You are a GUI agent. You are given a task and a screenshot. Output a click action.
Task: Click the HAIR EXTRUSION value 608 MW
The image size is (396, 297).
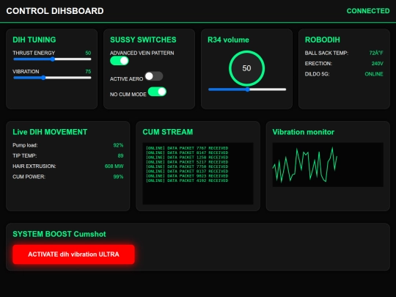point(114,166)
